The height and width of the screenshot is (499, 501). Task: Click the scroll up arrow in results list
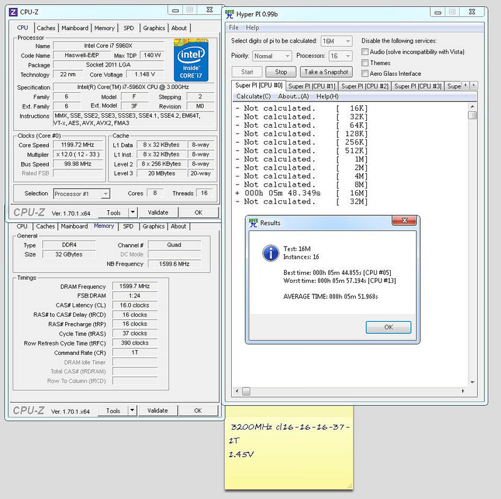472,106
